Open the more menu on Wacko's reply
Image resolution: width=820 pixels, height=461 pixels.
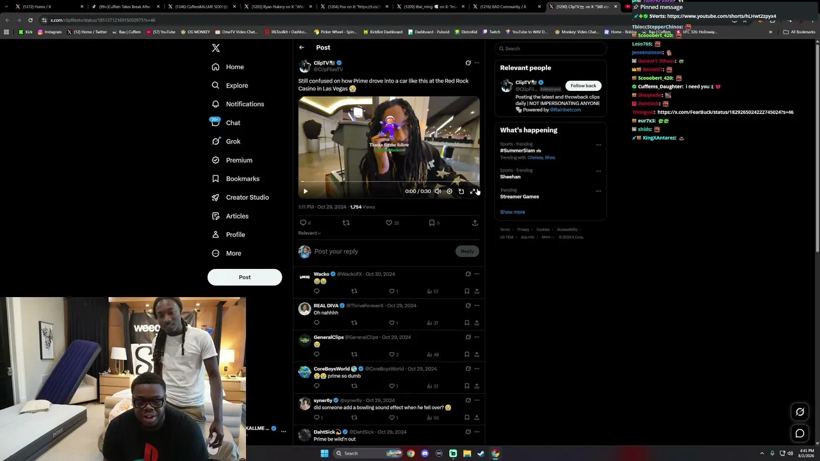tap(477, 274)
